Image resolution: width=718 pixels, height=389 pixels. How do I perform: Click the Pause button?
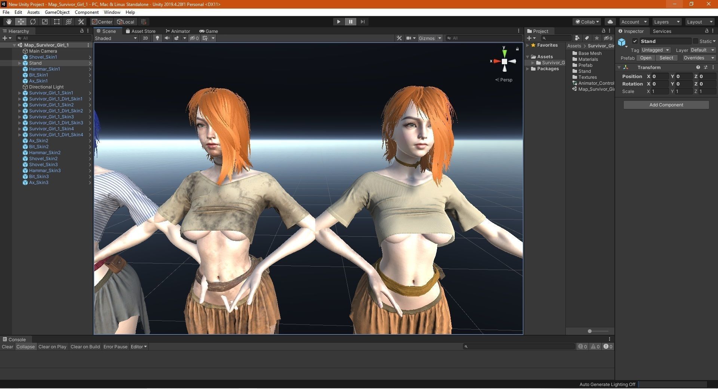[x=350, y=22]
